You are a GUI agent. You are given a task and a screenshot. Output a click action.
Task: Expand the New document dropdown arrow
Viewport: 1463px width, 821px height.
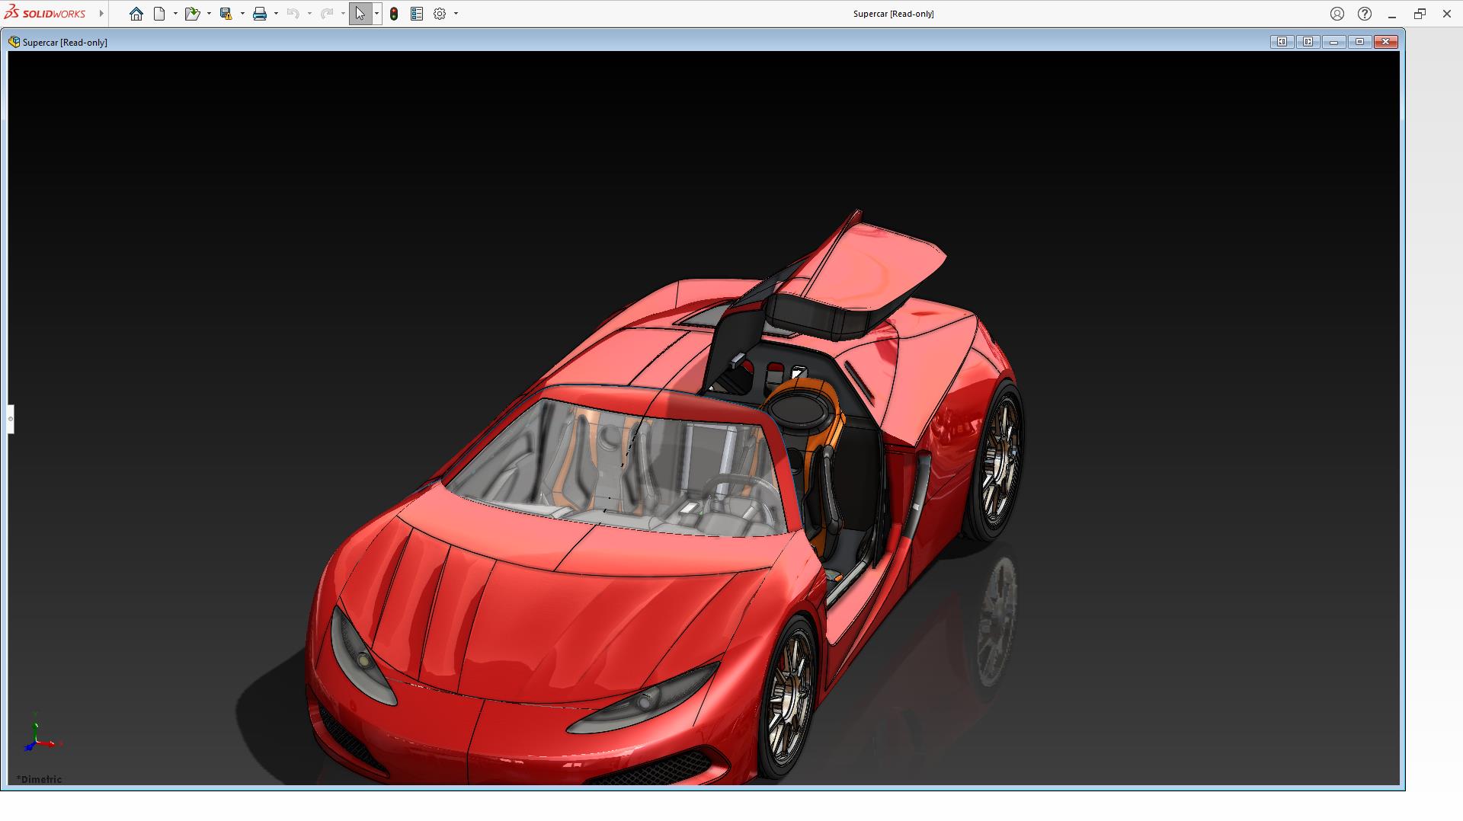tap(175, 14)
